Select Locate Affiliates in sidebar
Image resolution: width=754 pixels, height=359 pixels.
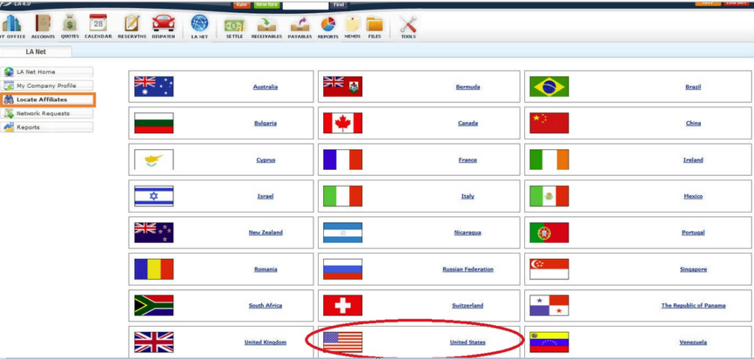[x=48, y=99]
